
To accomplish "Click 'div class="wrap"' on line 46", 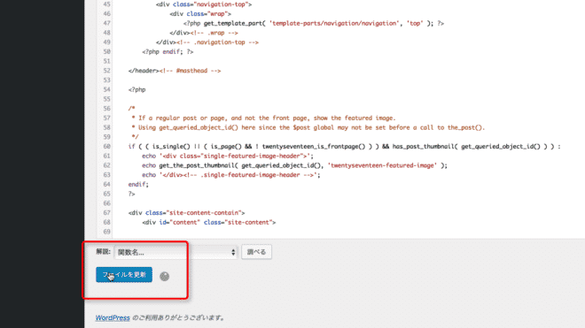I will point(200,14).
